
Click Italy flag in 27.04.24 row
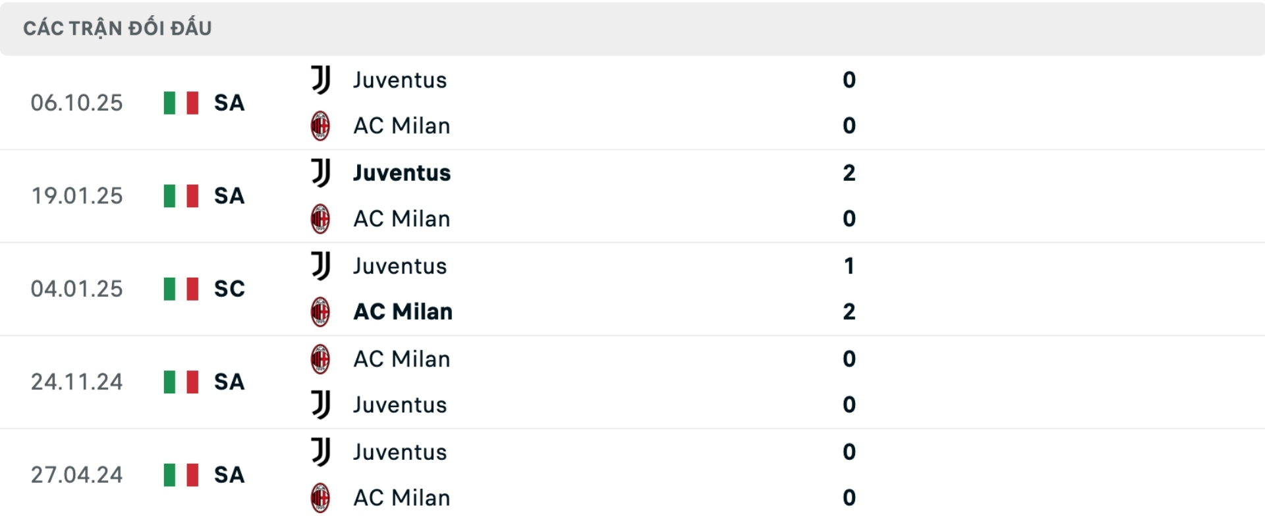click(181, 475)
